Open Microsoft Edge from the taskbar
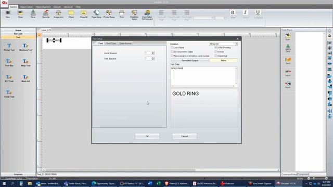Image resolution: width=333 pixels, height=187 pixels. point(104,183)
